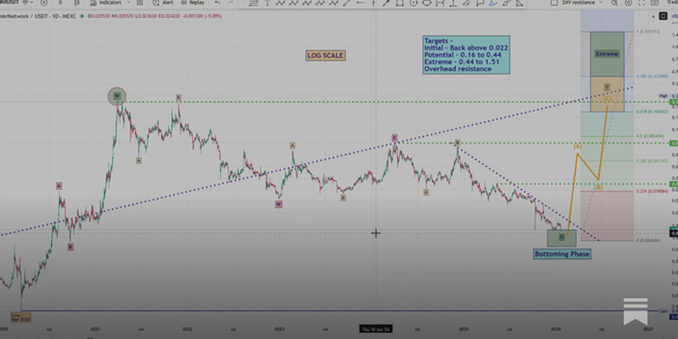The height and width of the screenshot is (339, 678).
Task: Select the Circle drawing tool
Action: pos(413,3)
